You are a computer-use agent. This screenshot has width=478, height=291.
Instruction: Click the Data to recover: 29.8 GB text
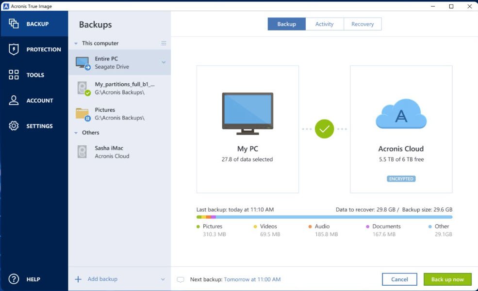tap(365, 210)
